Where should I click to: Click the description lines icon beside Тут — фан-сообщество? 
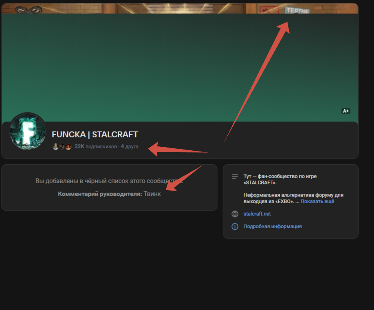pyautogui.click(x=235, y=177)
